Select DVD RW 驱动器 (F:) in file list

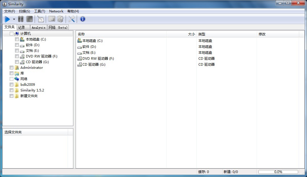click(98, 59)
